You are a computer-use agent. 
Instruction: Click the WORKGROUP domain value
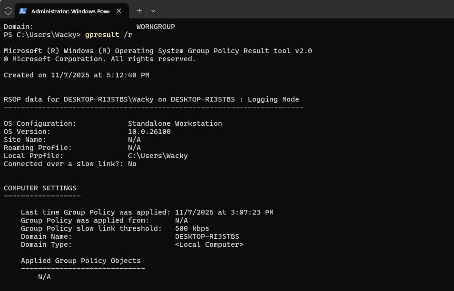tap(156, 27)
